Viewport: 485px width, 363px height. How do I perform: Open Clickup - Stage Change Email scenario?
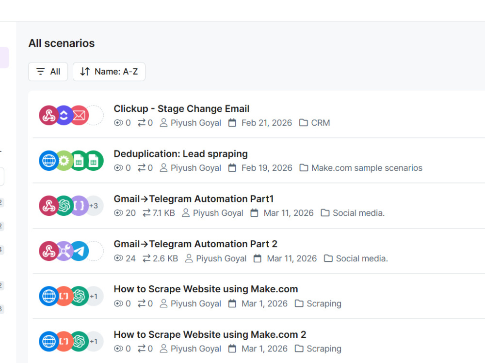181,108
